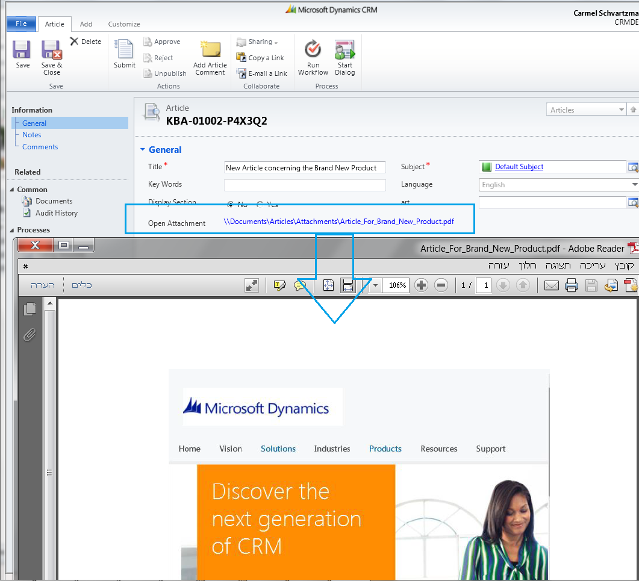Image resolution: width=639 pixels, height=581 pixels.
Task: Click the כלים tools pane button
Action: click(81, 285)
